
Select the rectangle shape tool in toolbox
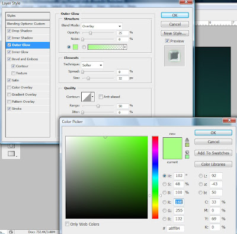click(11, 153)
